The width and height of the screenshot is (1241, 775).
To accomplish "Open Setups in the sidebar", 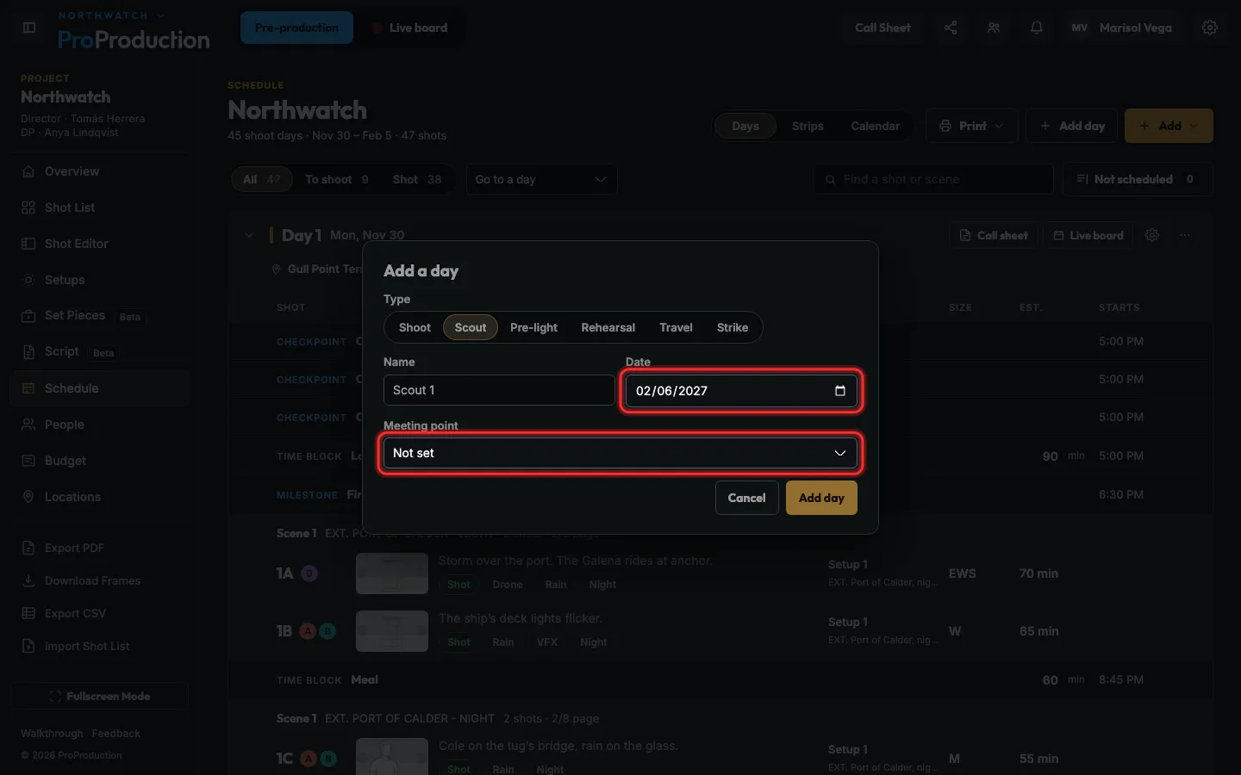I will point(100,280).
